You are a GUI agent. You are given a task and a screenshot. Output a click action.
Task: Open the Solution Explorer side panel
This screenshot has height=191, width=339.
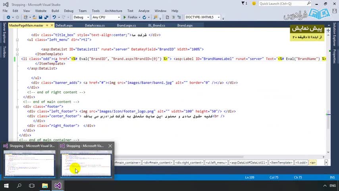(x=334, y=34)
